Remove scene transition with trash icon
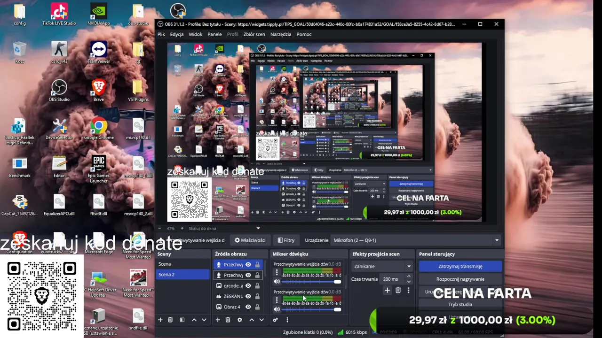 (x=398, y=291)
